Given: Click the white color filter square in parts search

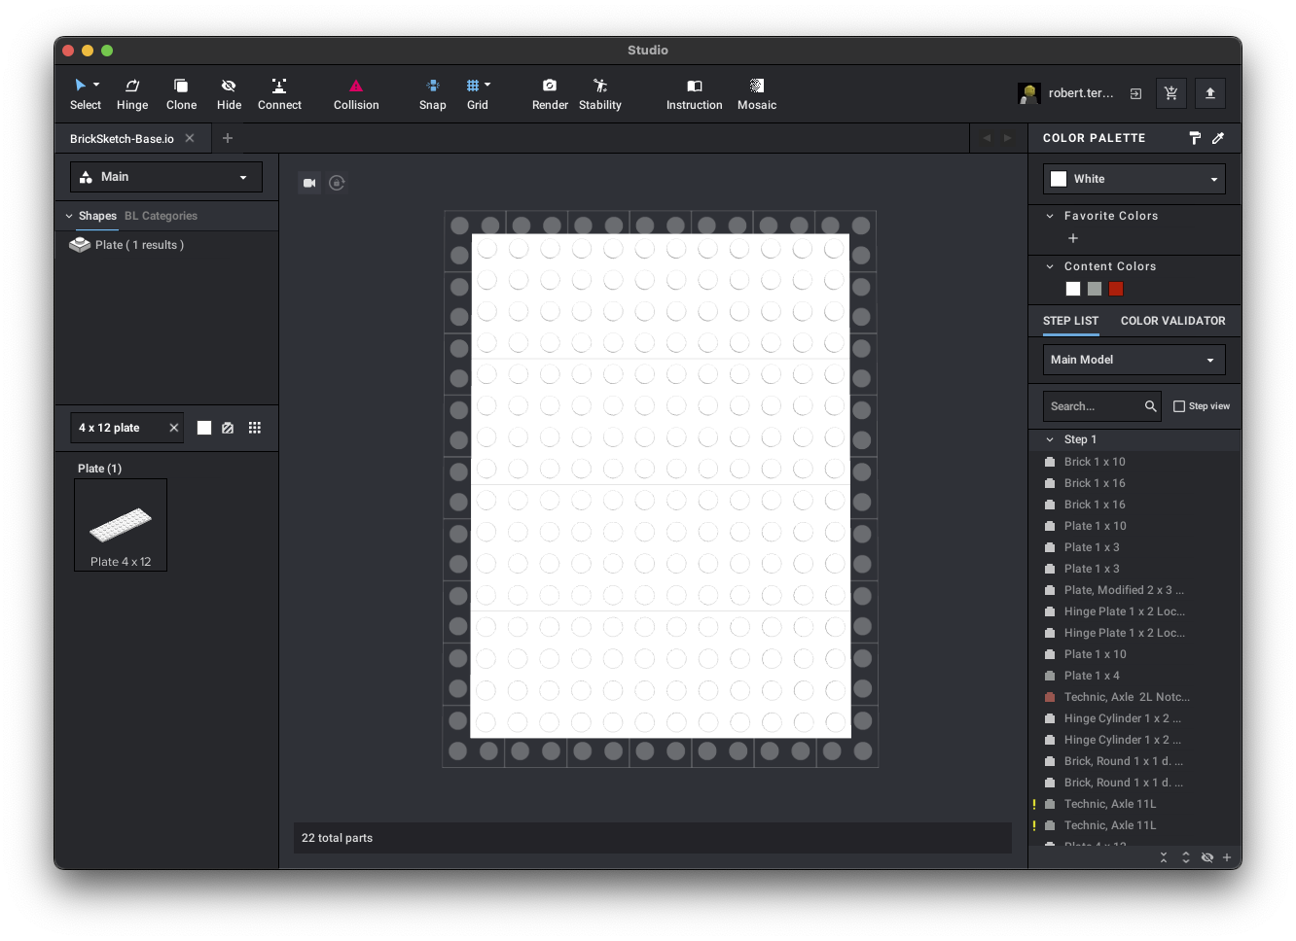Looking at the screenshot, I should 204,428.
